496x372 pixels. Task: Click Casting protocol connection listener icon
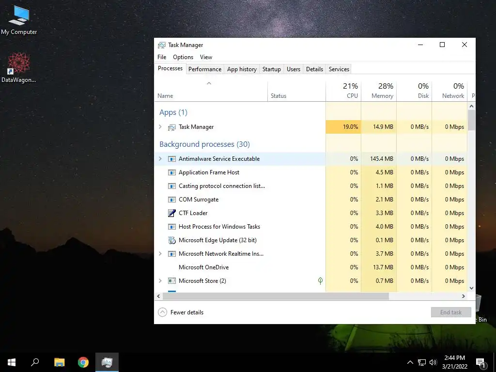point(172,186)
